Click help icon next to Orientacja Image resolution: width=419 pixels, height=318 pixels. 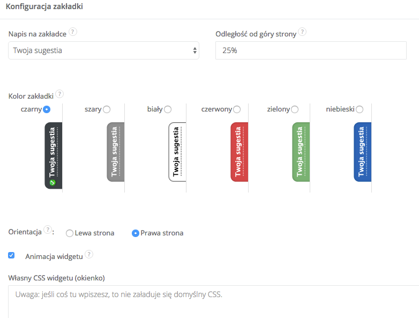(48, 231)
